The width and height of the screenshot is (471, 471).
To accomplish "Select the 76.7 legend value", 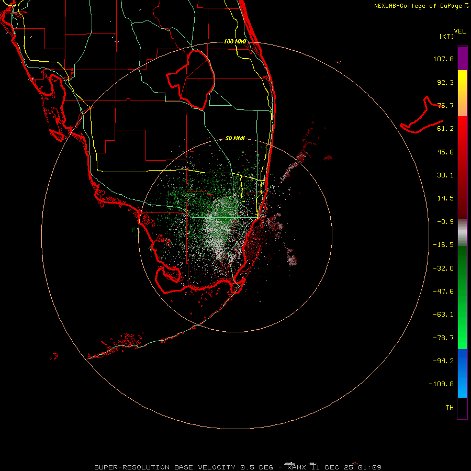I will point(445,105).
